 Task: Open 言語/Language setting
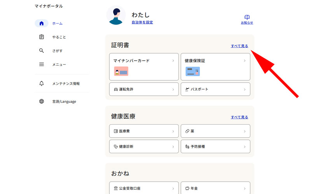click(x=64, y=102)
